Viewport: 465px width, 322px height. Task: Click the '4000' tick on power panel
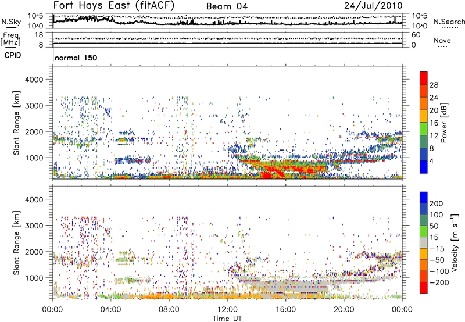(x=34, y=80)
